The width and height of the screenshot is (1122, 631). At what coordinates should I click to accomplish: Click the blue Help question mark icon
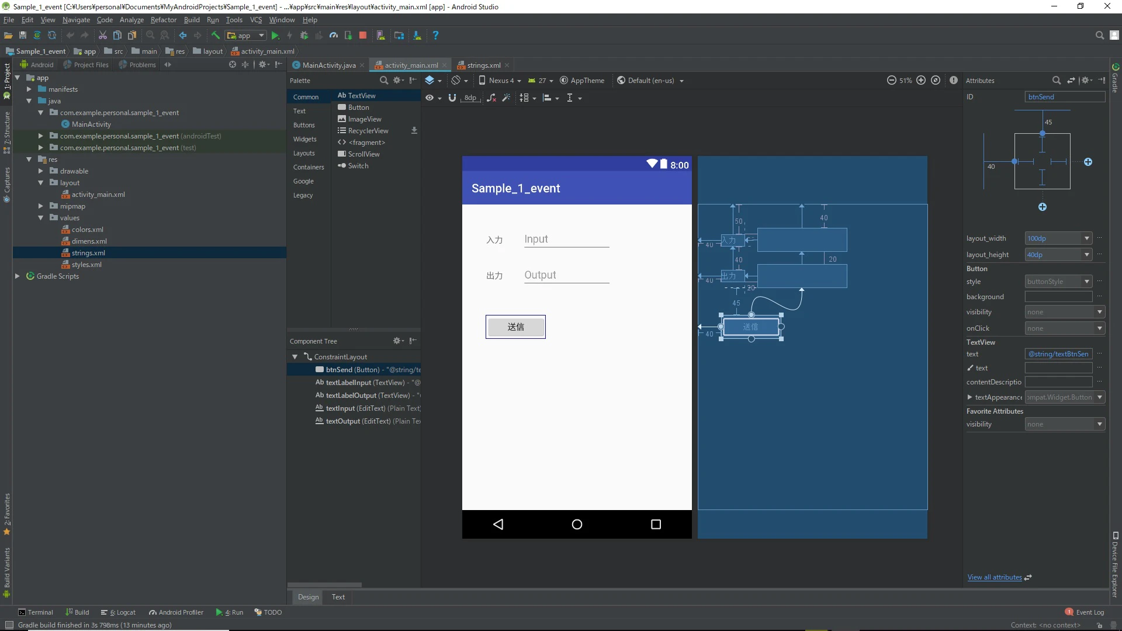435,36
